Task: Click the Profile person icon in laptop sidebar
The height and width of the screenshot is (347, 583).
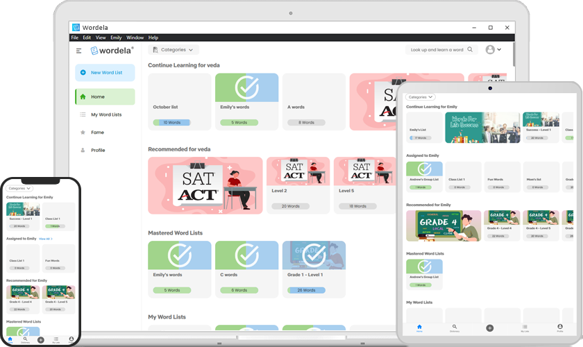Action: pyautogui.click(x=83, y=151)
